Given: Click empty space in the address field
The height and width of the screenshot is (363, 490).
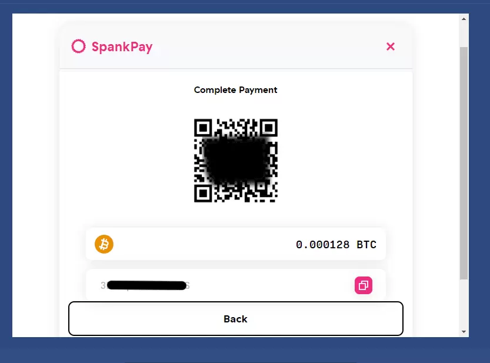Looking at the screenshot, I should point(269,285).
